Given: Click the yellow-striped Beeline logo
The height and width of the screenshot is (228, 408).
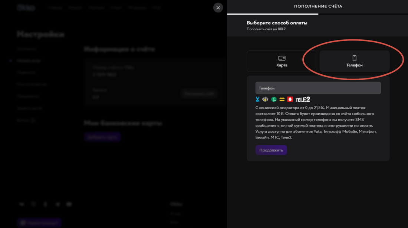Looking at the screenshot, I should point(282,99).
